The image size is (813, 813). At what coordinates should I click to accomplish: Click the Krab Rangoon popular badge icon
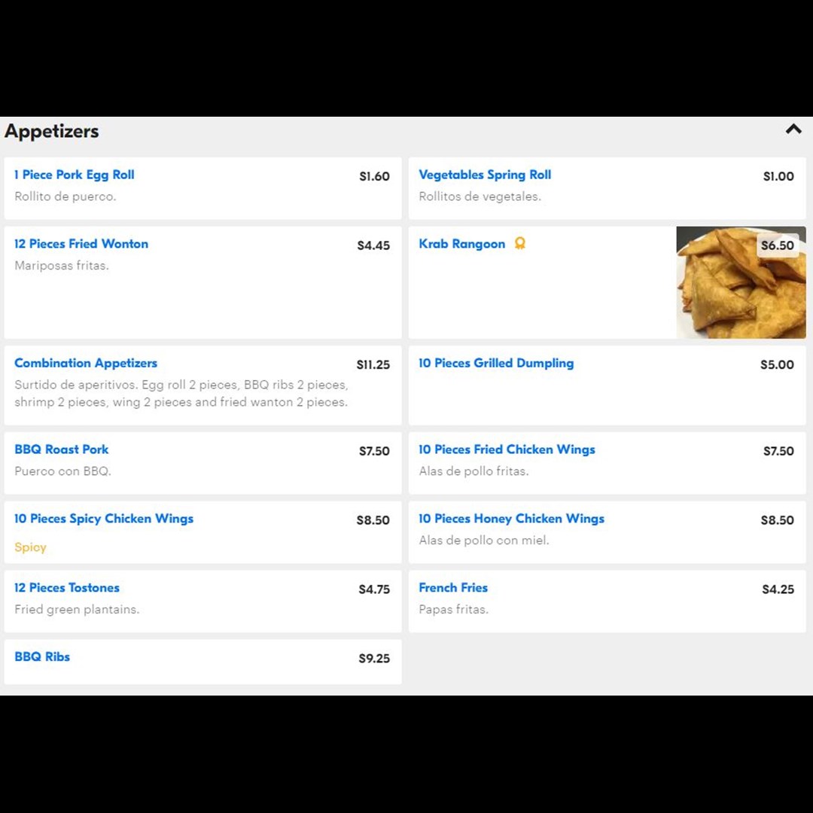tap(519, 243)
